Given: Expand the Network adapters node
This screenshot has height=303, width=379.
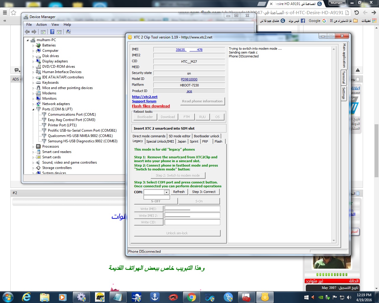Looking at the screenshot, I should point(33,104).
